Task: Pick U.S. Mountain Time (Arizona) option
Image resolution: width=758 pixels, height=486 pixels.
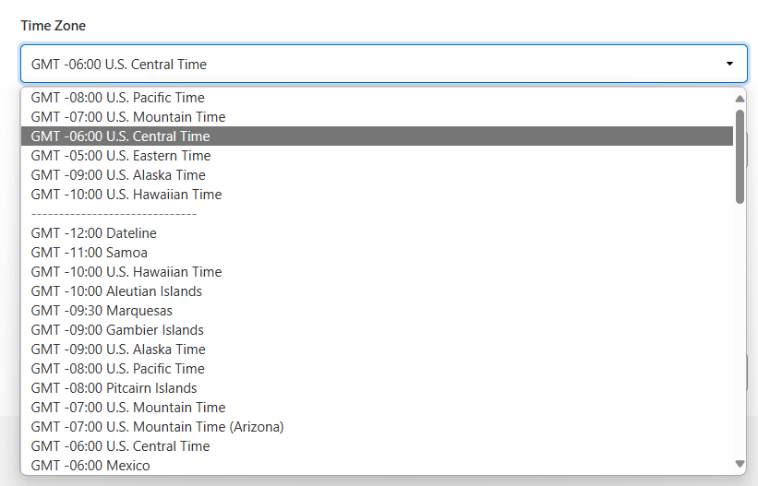Action: pyautogui.click(x=157, y=427)
